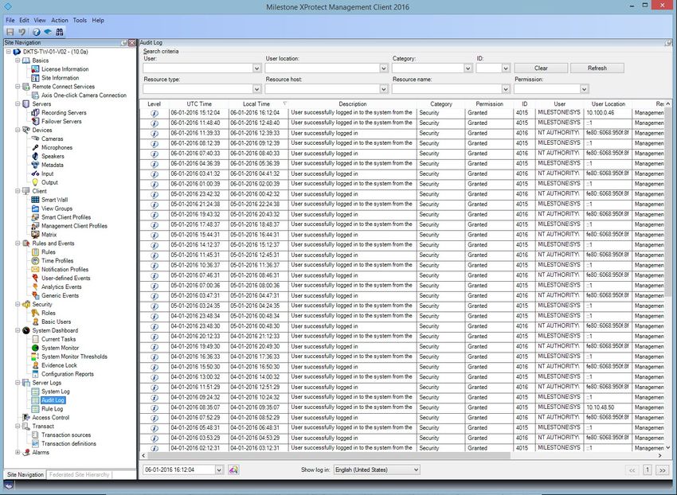Collapse the Rules and Events node
Screen dimensions: 677x495
coord(18,244)
